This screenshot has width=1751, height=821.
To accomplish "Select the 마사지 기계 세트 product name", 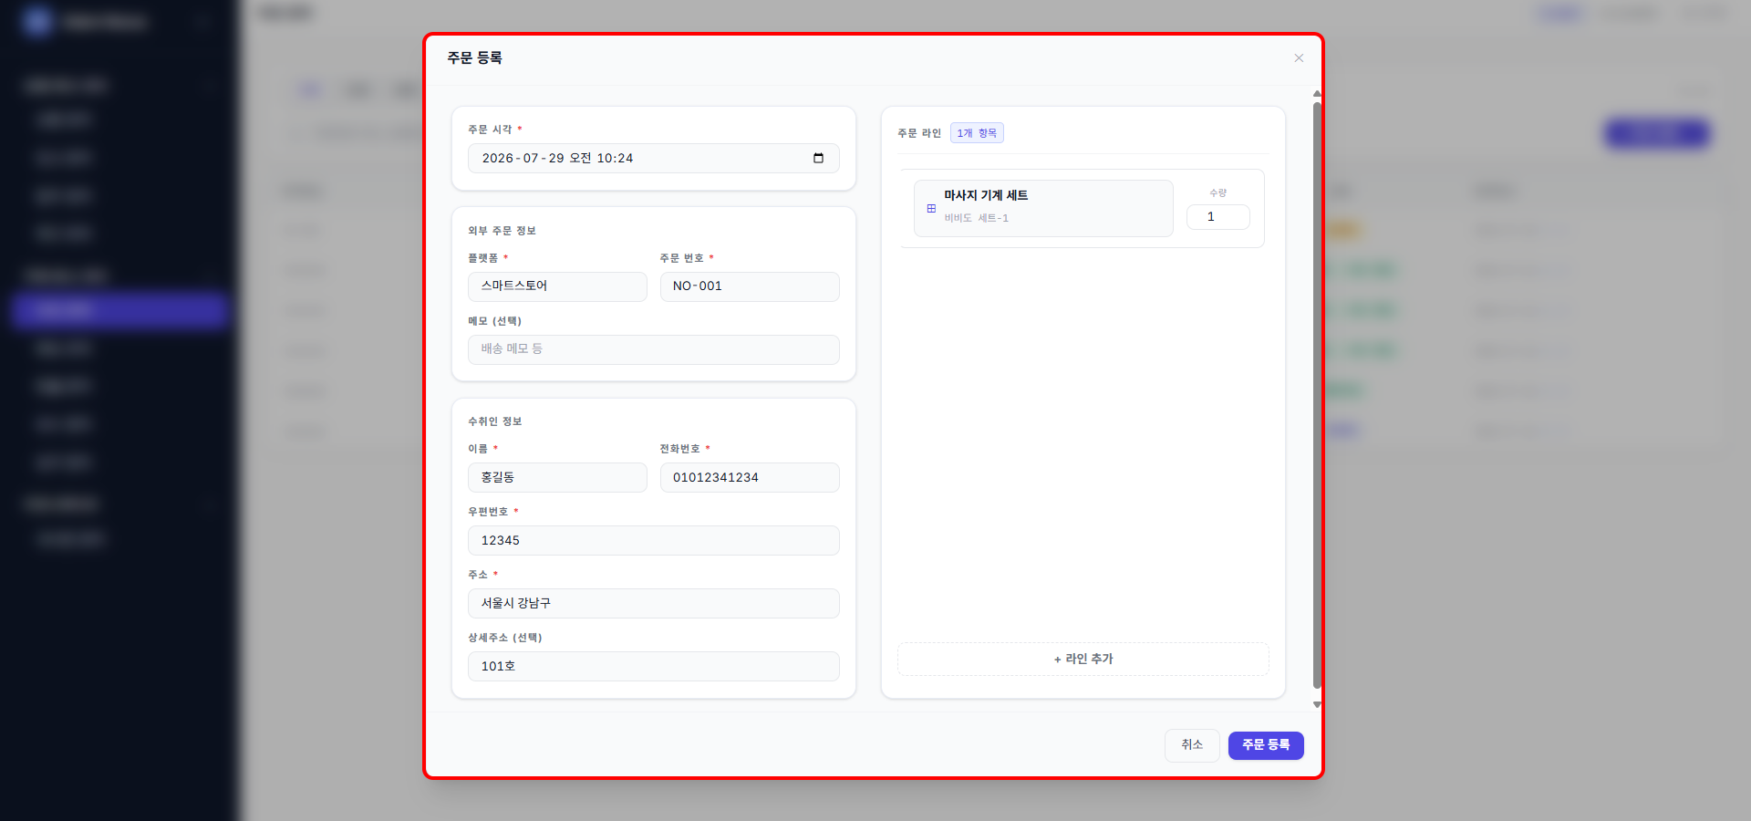I will point(986,195).
